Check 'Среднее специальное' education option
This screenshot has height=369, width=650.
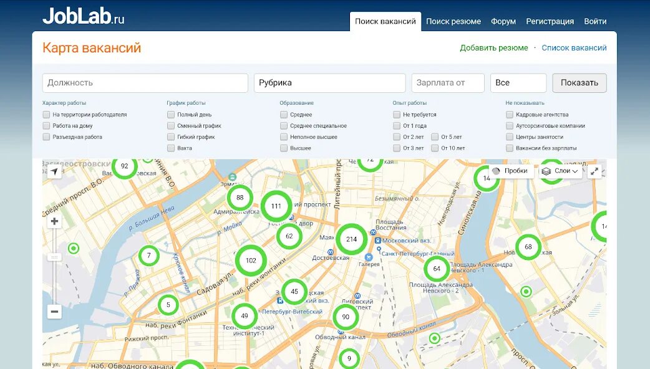pos(284,125)
